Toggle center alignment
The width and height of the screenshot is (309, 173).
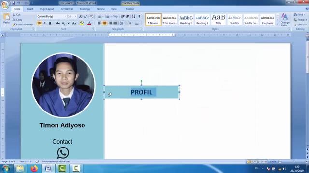[x=105, y=23]
